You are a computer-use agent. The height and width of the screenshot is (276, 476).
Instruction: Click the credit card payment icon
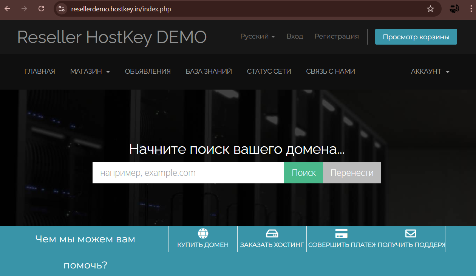coord(341,233)
